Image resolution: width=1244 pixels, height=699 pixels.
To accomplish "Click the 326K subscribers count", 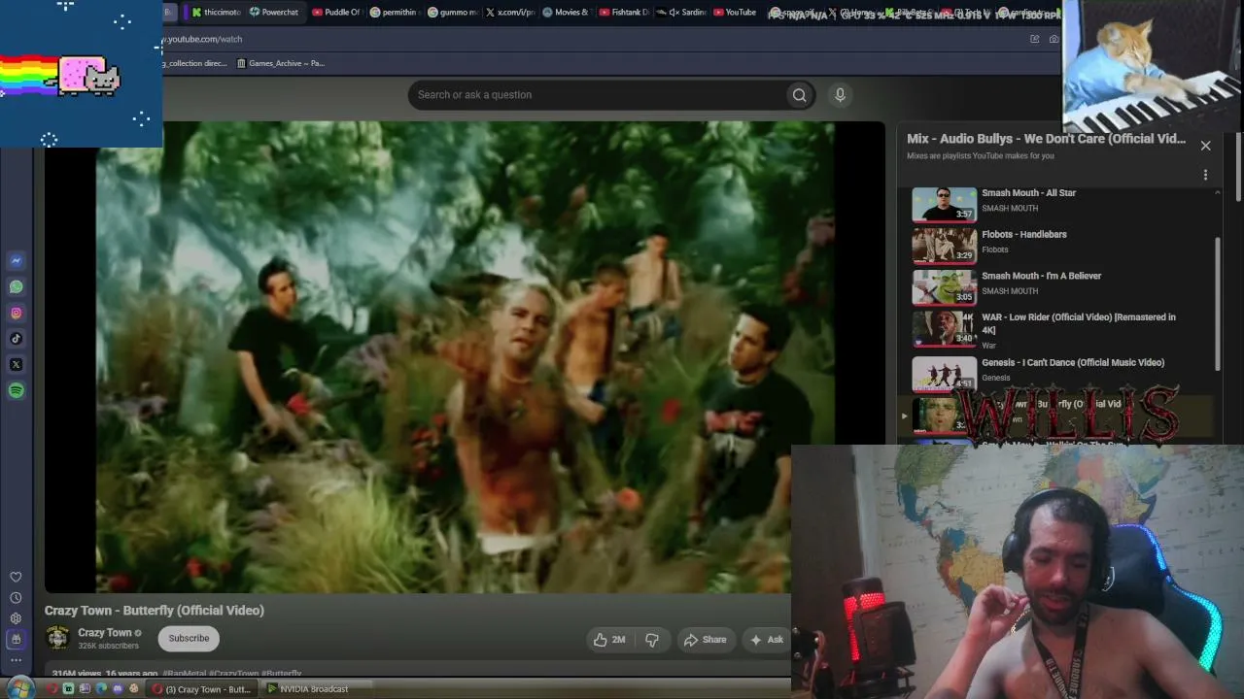I will coord(108,646).
